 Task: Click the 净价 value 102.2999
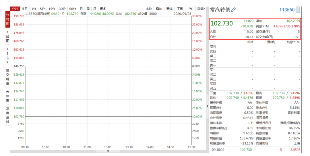[x=293, y=21]
